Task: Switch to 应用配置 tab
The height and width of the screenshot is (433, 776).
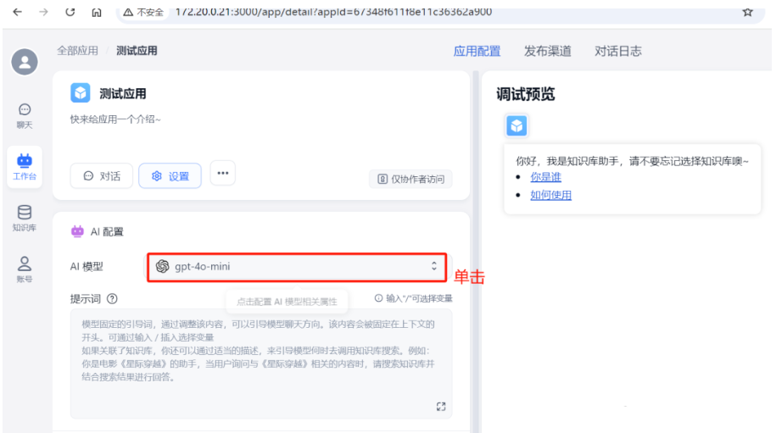Action: tap(477, 51)
